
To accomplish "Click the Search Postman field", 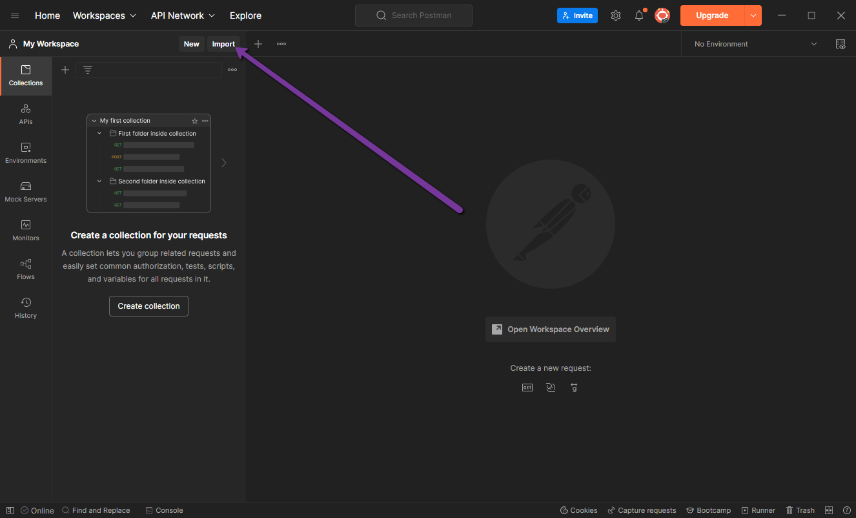I will (414, 16).
